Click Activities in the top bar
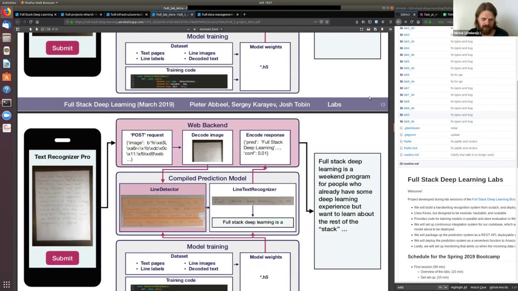The image size is (518, 291). pos(9,2)
